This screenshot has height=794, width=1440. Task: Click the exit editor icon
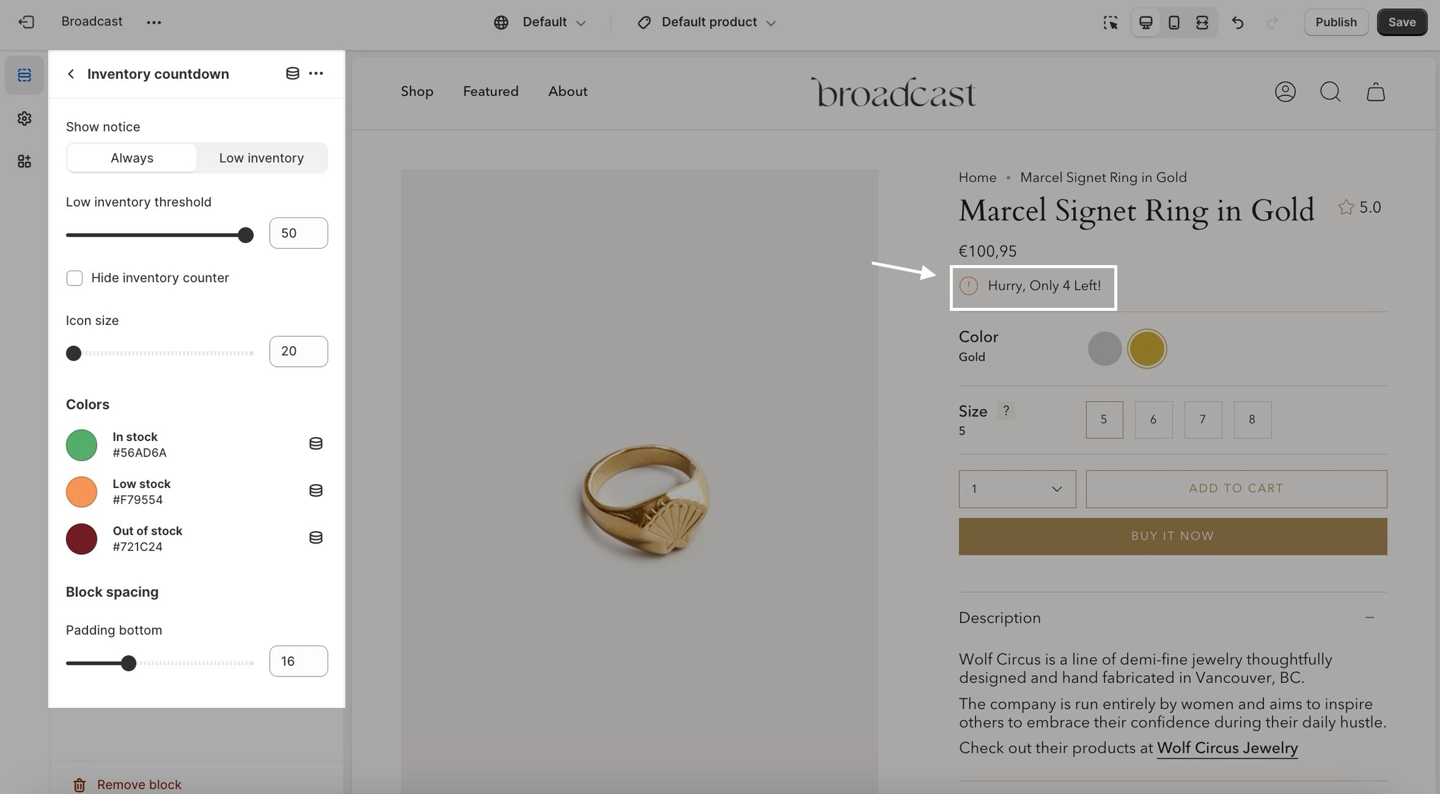26,22
